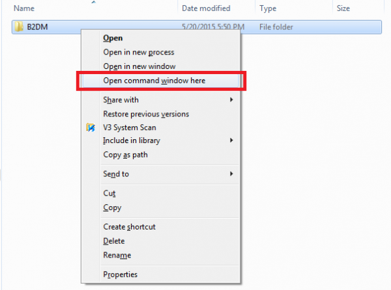Choose Copy from the context menu
This screenshot has height=290, width=391.
[x=112, y=207]
